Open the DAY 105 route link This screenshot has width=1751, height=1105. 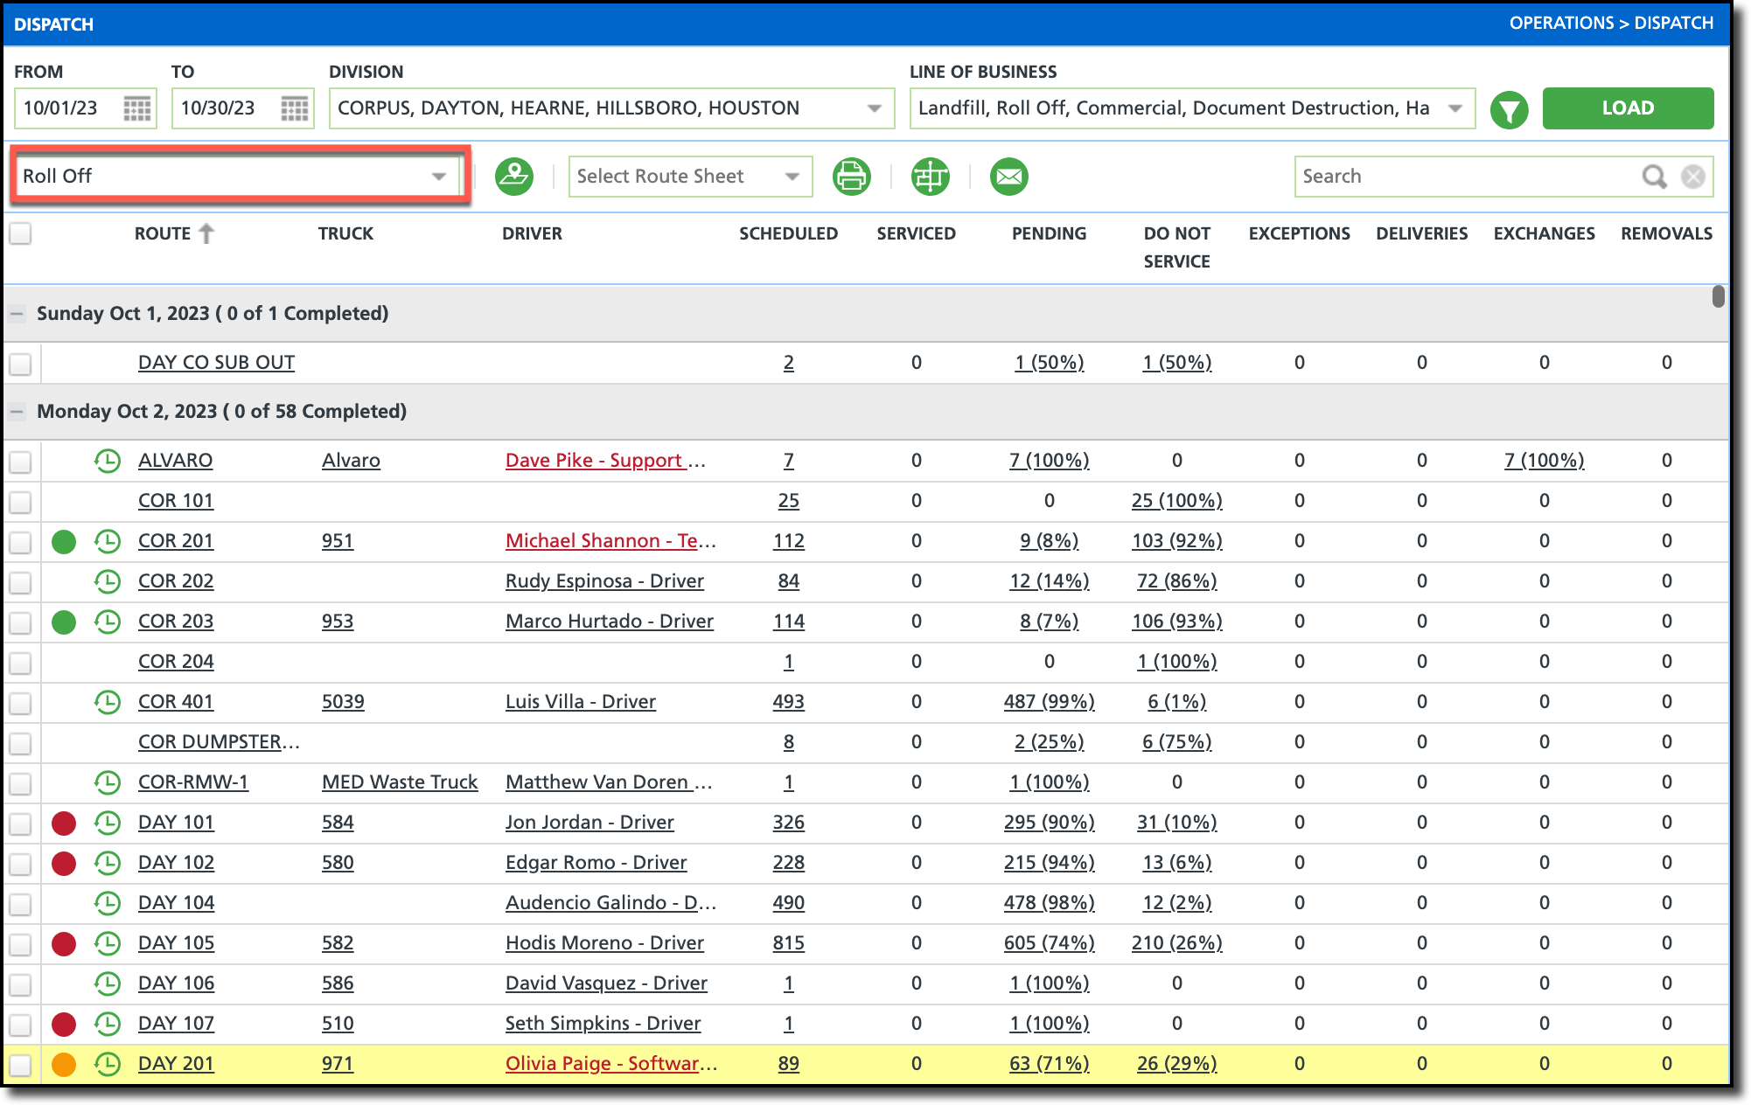pos(176,943)
